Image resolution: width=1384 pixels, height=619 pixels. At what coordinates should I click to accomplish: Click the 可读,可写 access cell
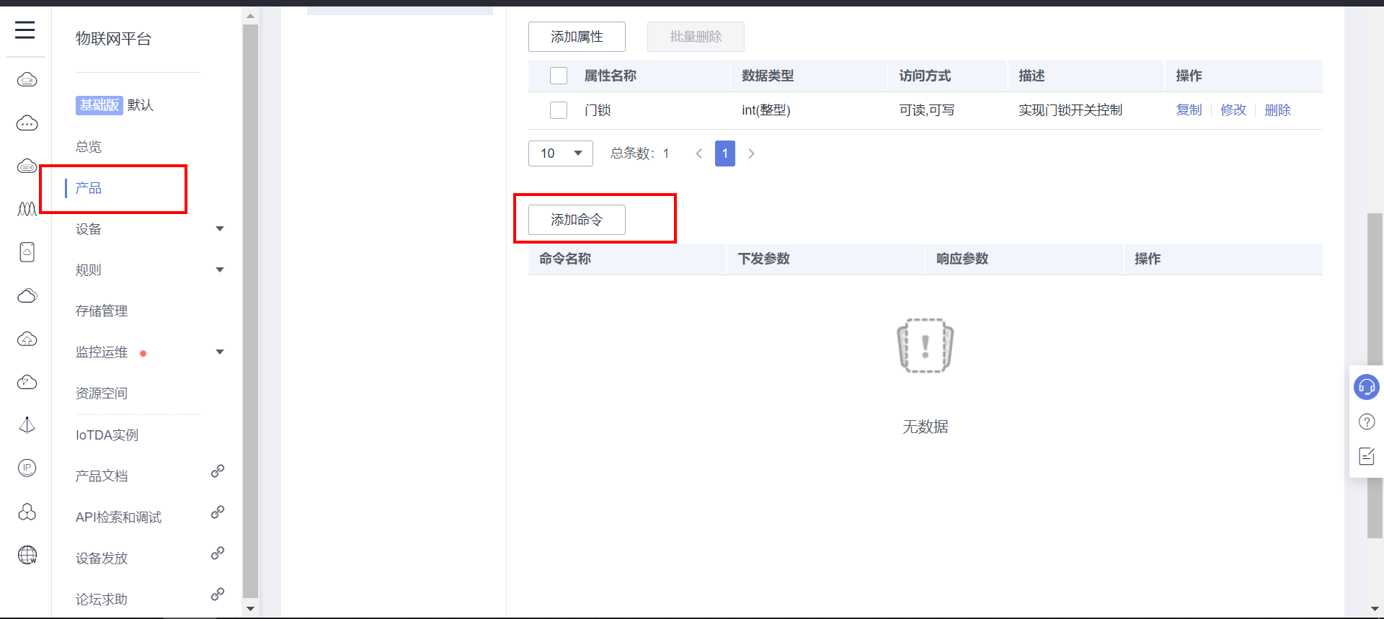point(927,110)
